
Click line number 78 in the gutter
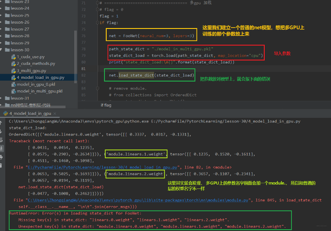point(83,49)
